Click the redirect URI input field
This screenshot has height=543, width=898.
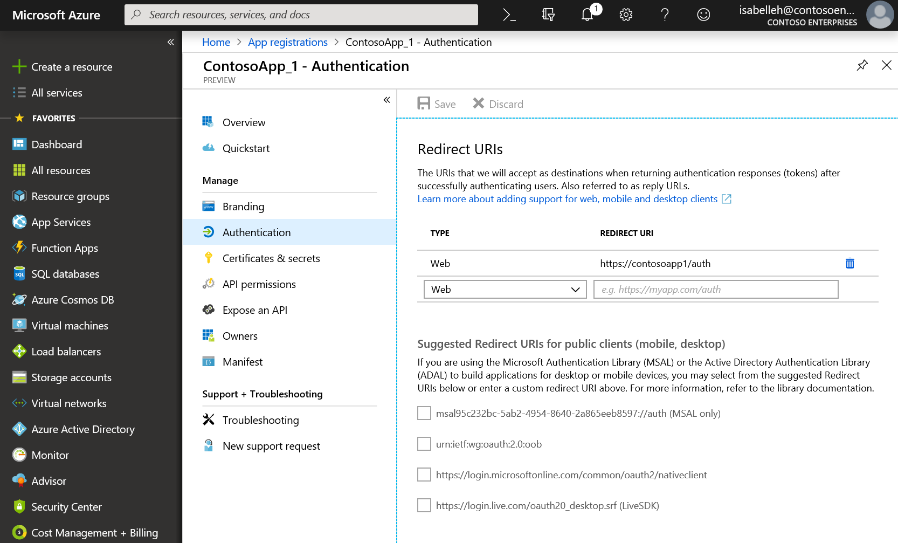tap(716, 290)
